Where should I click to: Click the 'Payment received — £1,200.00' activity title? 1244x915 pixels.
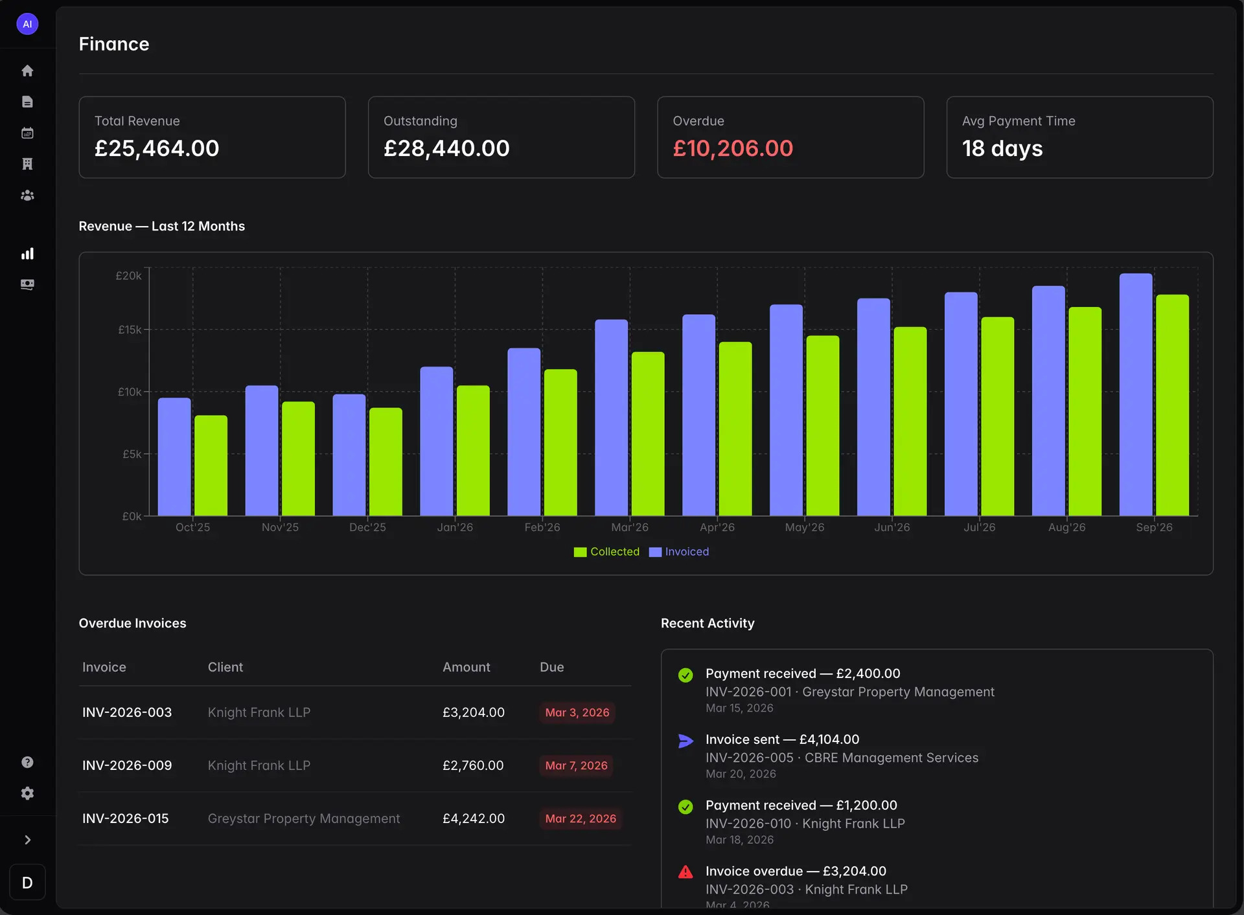point(801,805)
